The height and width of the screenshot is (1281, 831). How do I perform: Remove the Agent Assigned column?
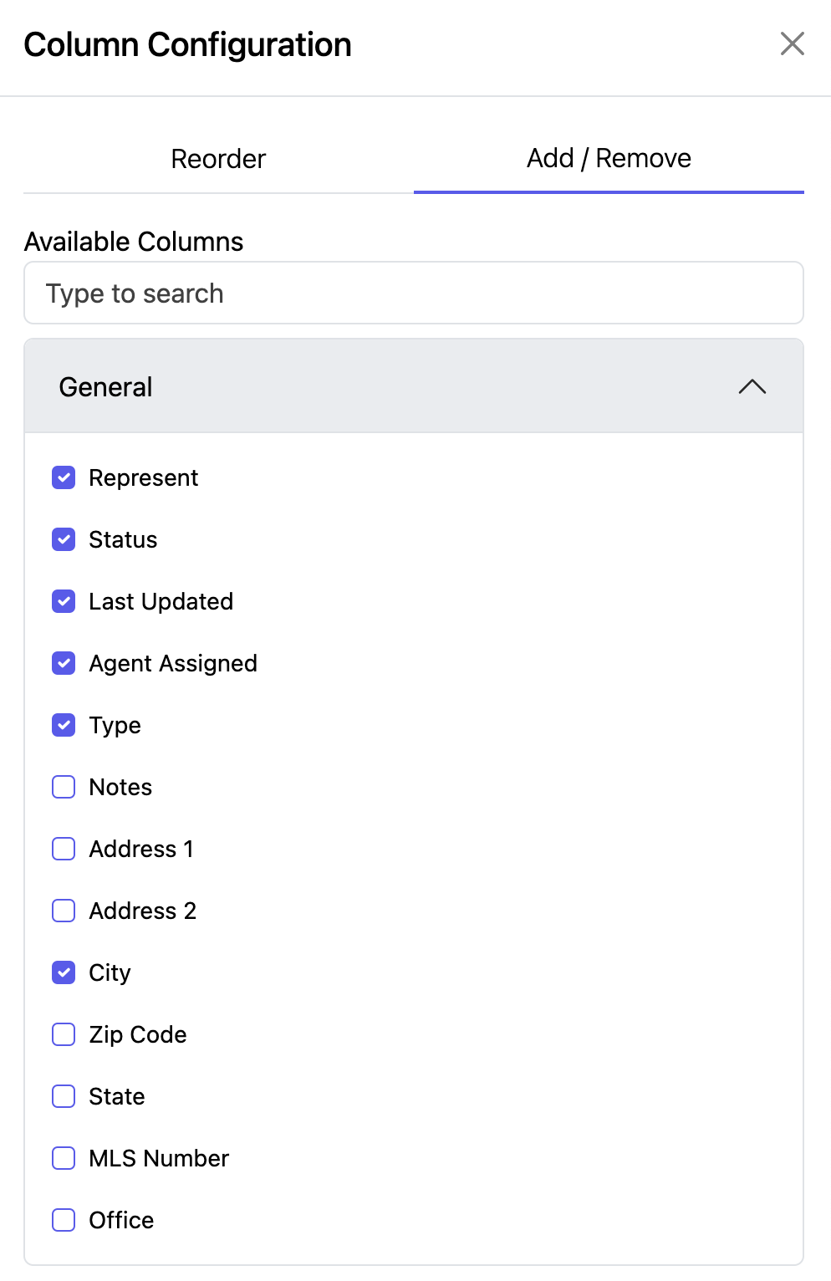point(64,663)
